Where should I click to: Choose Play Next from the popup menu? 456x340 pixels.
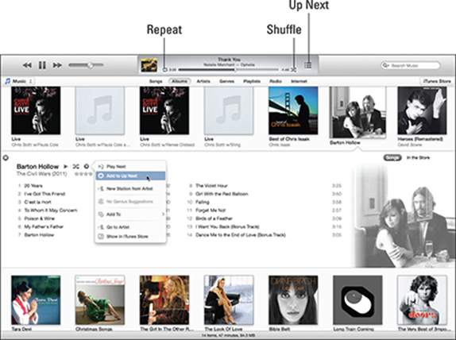pyautogui.click(x=130, y=167)
